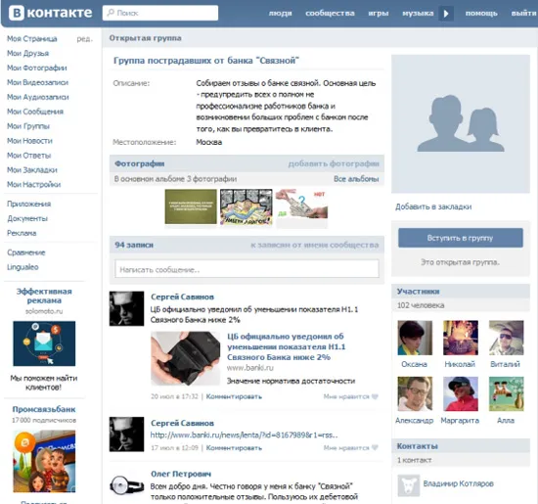Open Мои Друзья
This screenshot has height=504, width=538.
click(27, 53)
